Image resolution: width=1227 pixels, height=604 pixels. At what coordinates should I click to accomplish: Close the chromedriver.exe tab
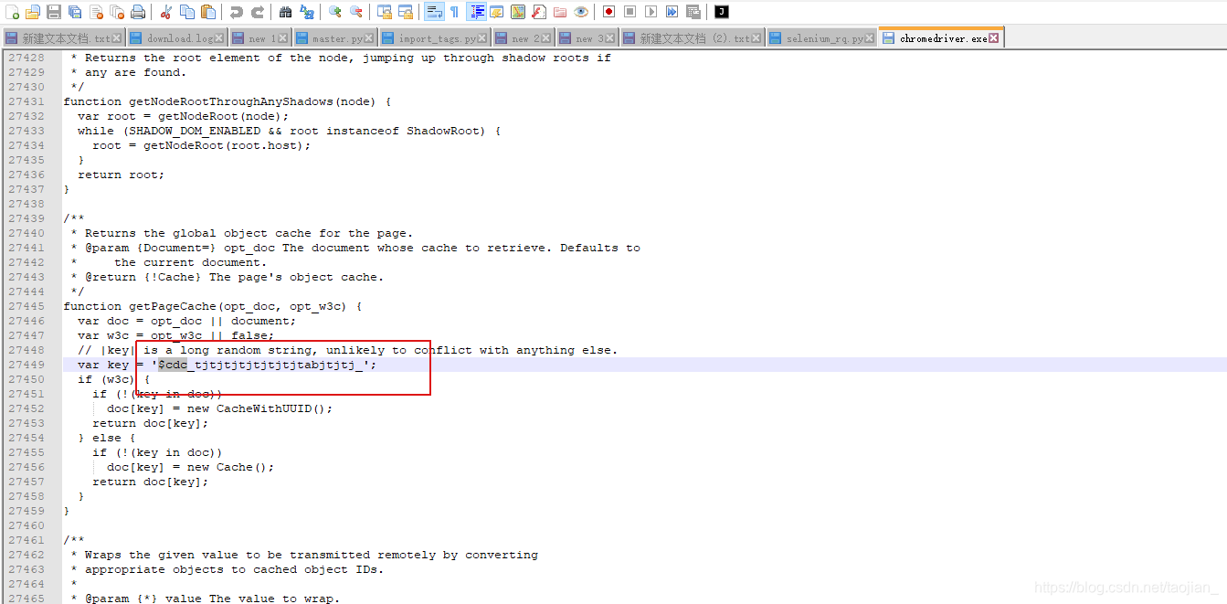[x=994, y=38]
